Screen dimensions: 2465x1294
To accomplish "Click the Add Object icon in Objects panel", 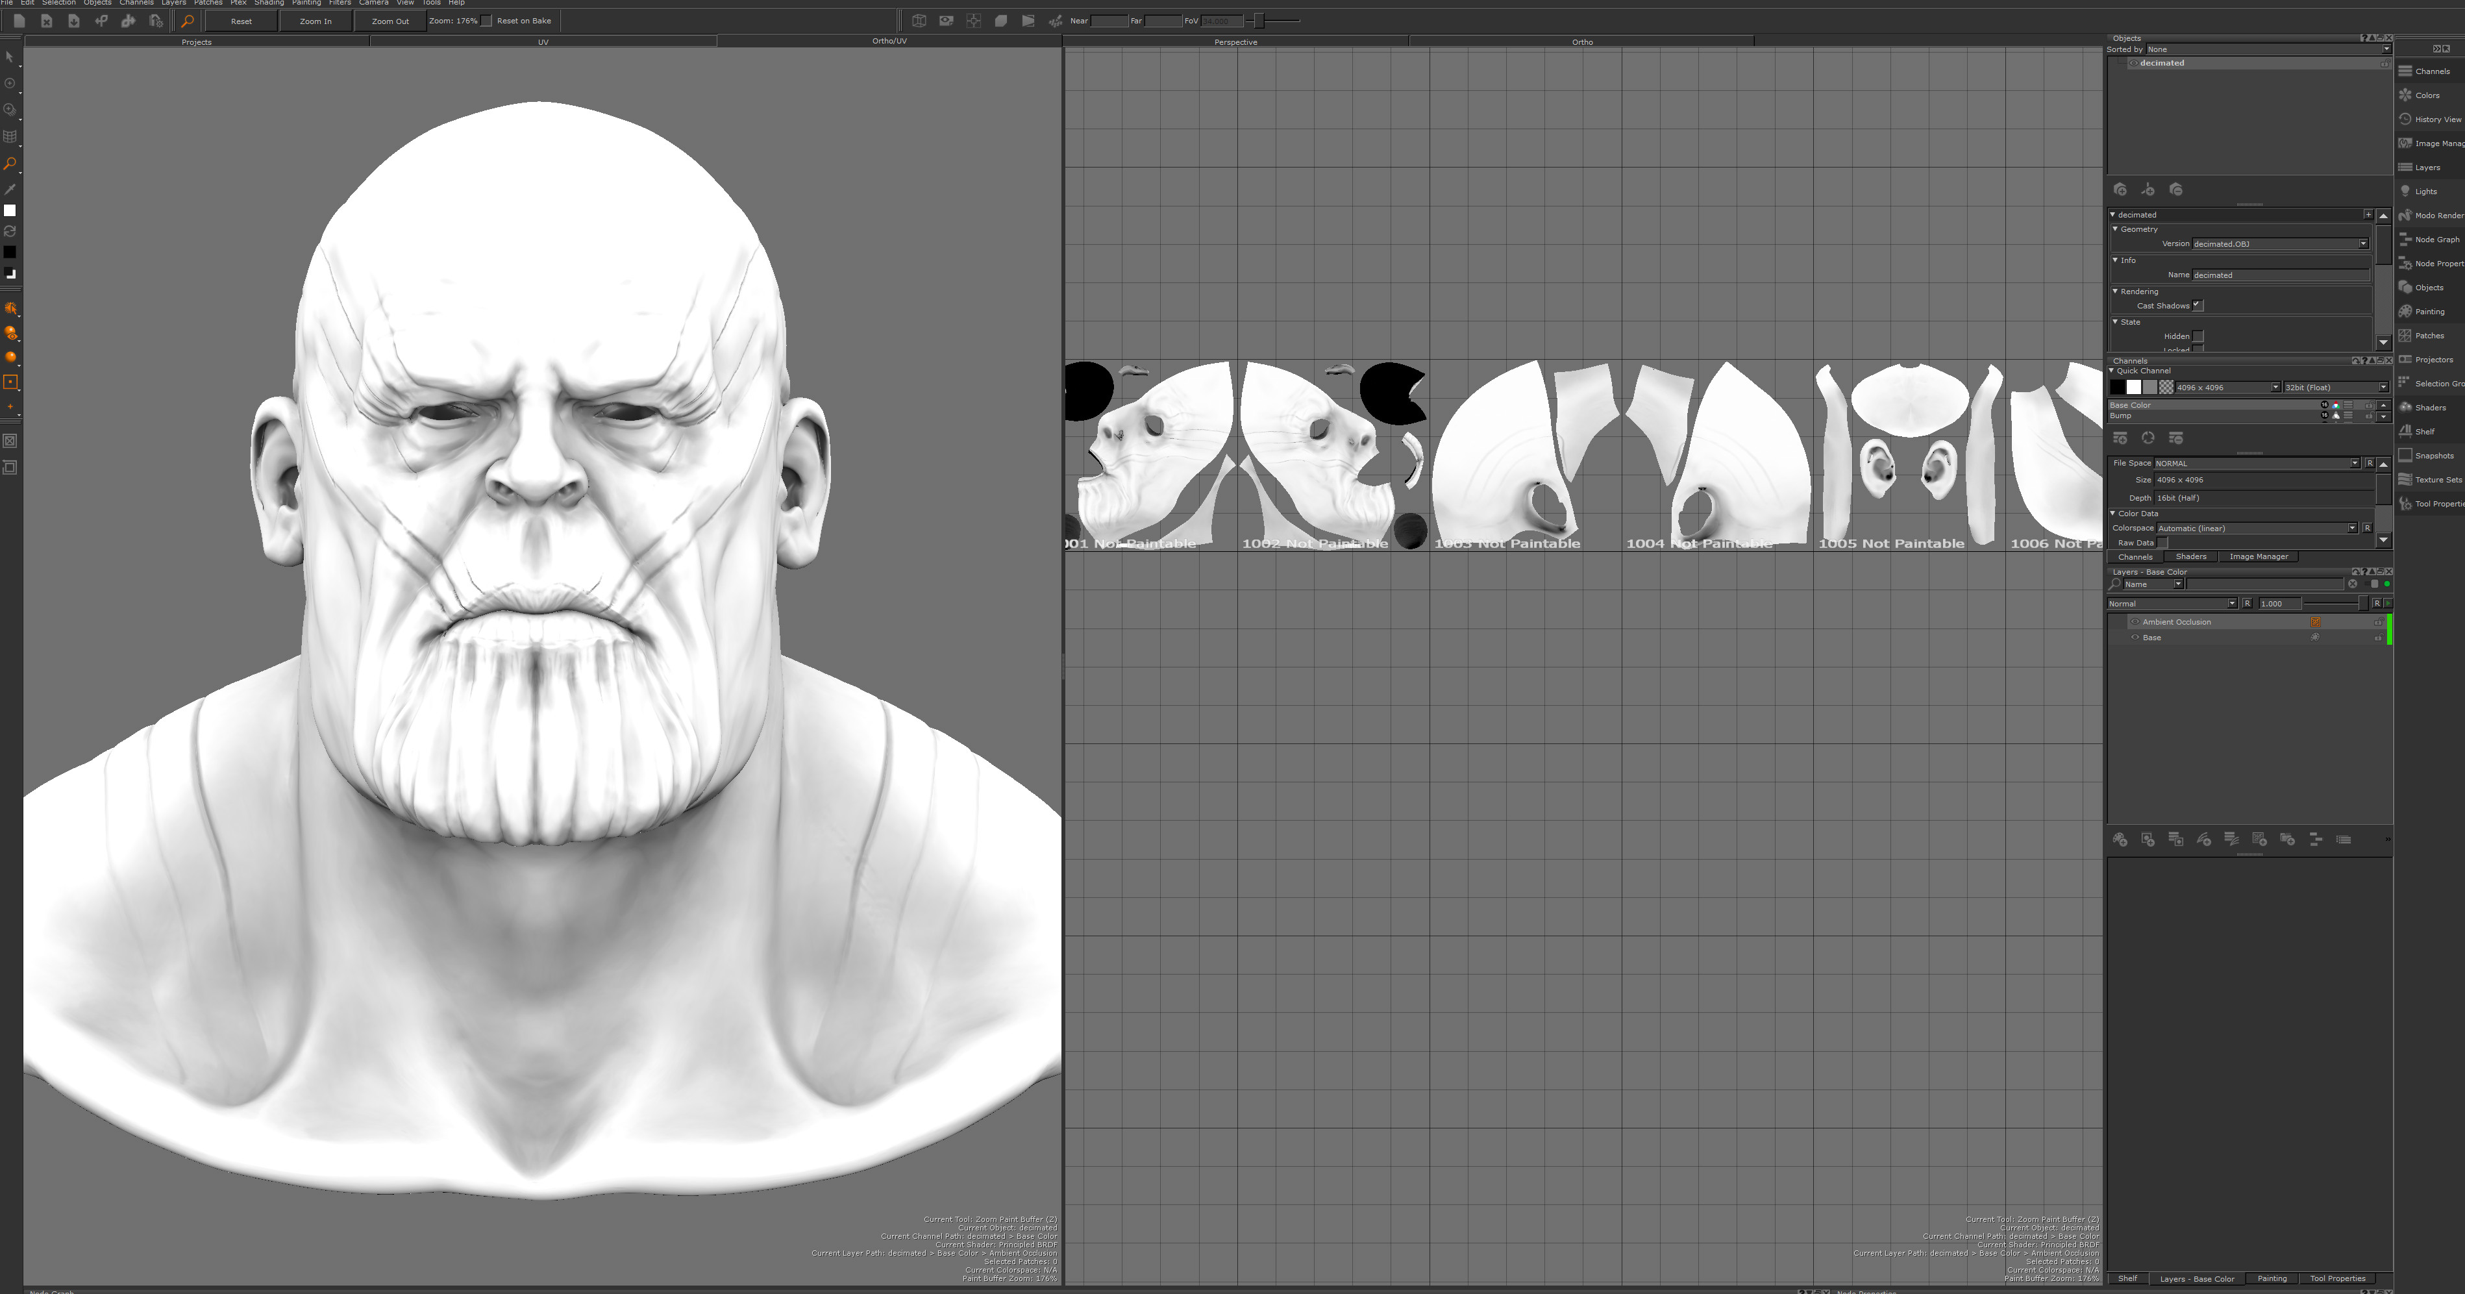I will 2120,190.
